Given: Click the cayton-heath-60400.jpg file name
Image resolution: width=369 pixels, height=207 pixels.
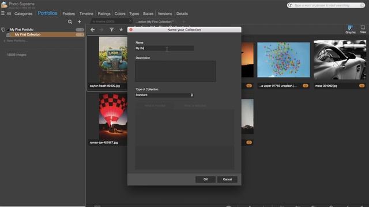Looking at the screenshot, I should click(105, 86).
